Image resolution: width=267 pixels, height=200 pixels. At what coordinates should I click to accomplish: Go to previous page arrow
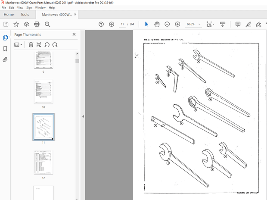(x=101, y=24)
